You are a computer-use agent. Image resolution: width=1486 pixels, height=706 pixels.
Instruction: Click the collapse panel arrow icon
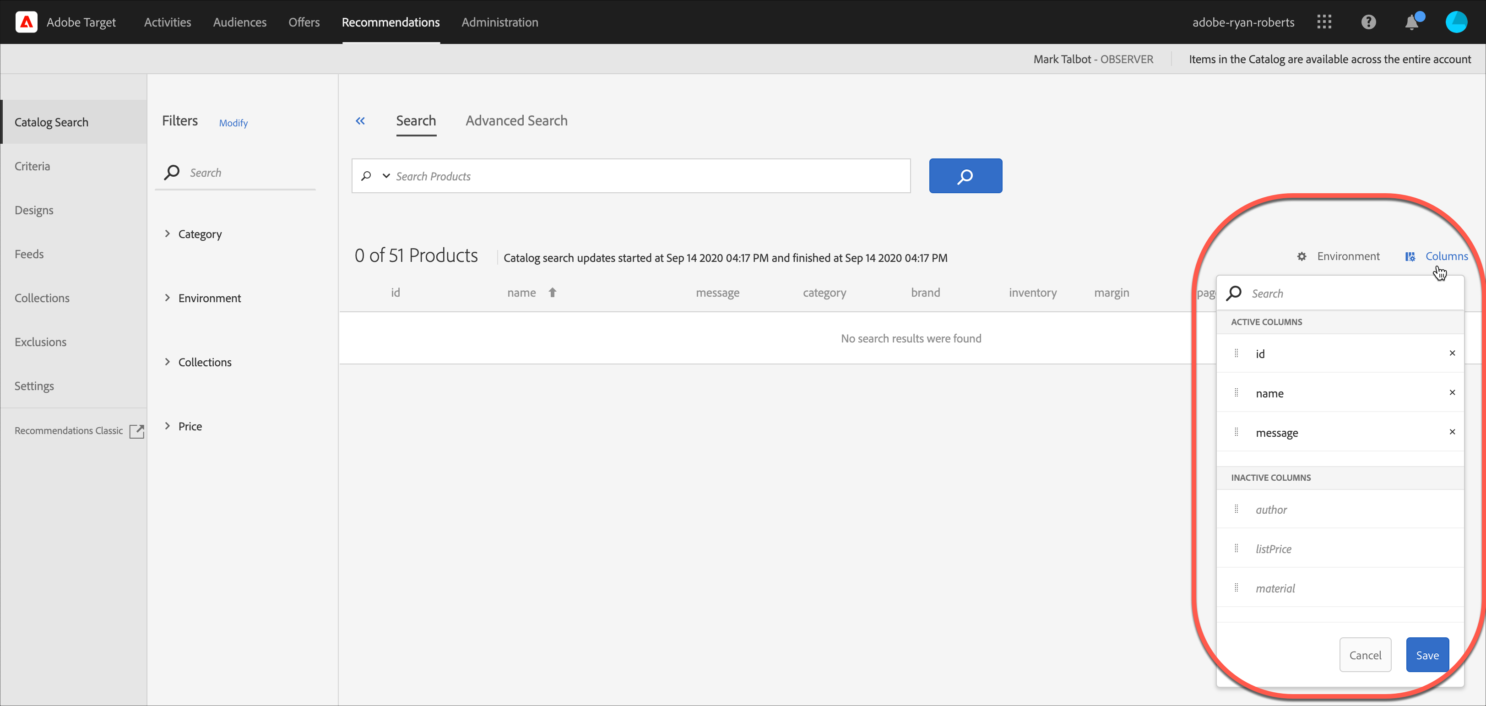pyautogui.click(x=360, y=120)
